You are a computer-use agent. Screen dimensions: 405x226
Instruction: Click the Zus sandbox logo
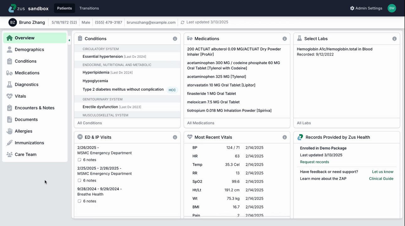point(28,8)
